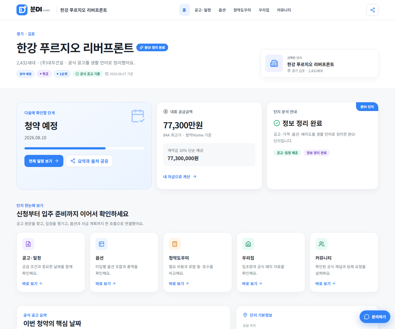The height and width of the screenshot is (329, 395).
Task: Click 요약과 출처 공유 button
Action: (89, 161)
